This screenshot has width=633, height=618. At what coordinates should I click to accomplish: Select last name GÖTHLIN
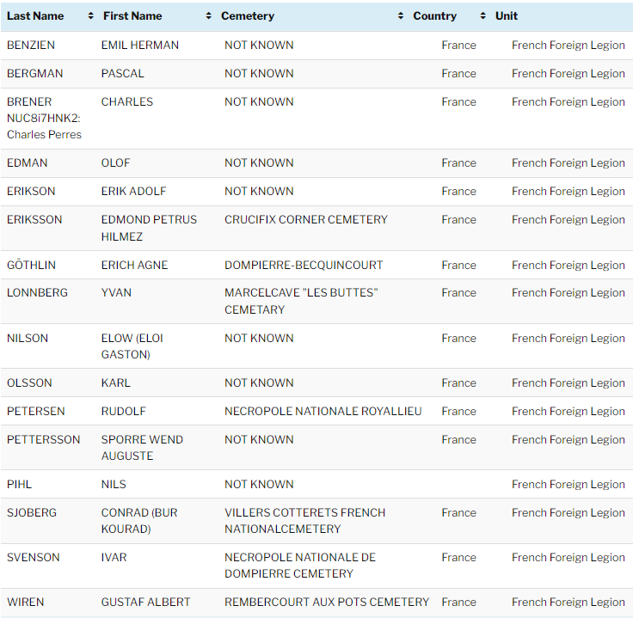point(31,265)
